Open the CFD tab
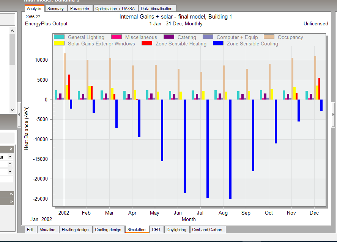This screenshot has width=337, height=246. coord(156,230)
